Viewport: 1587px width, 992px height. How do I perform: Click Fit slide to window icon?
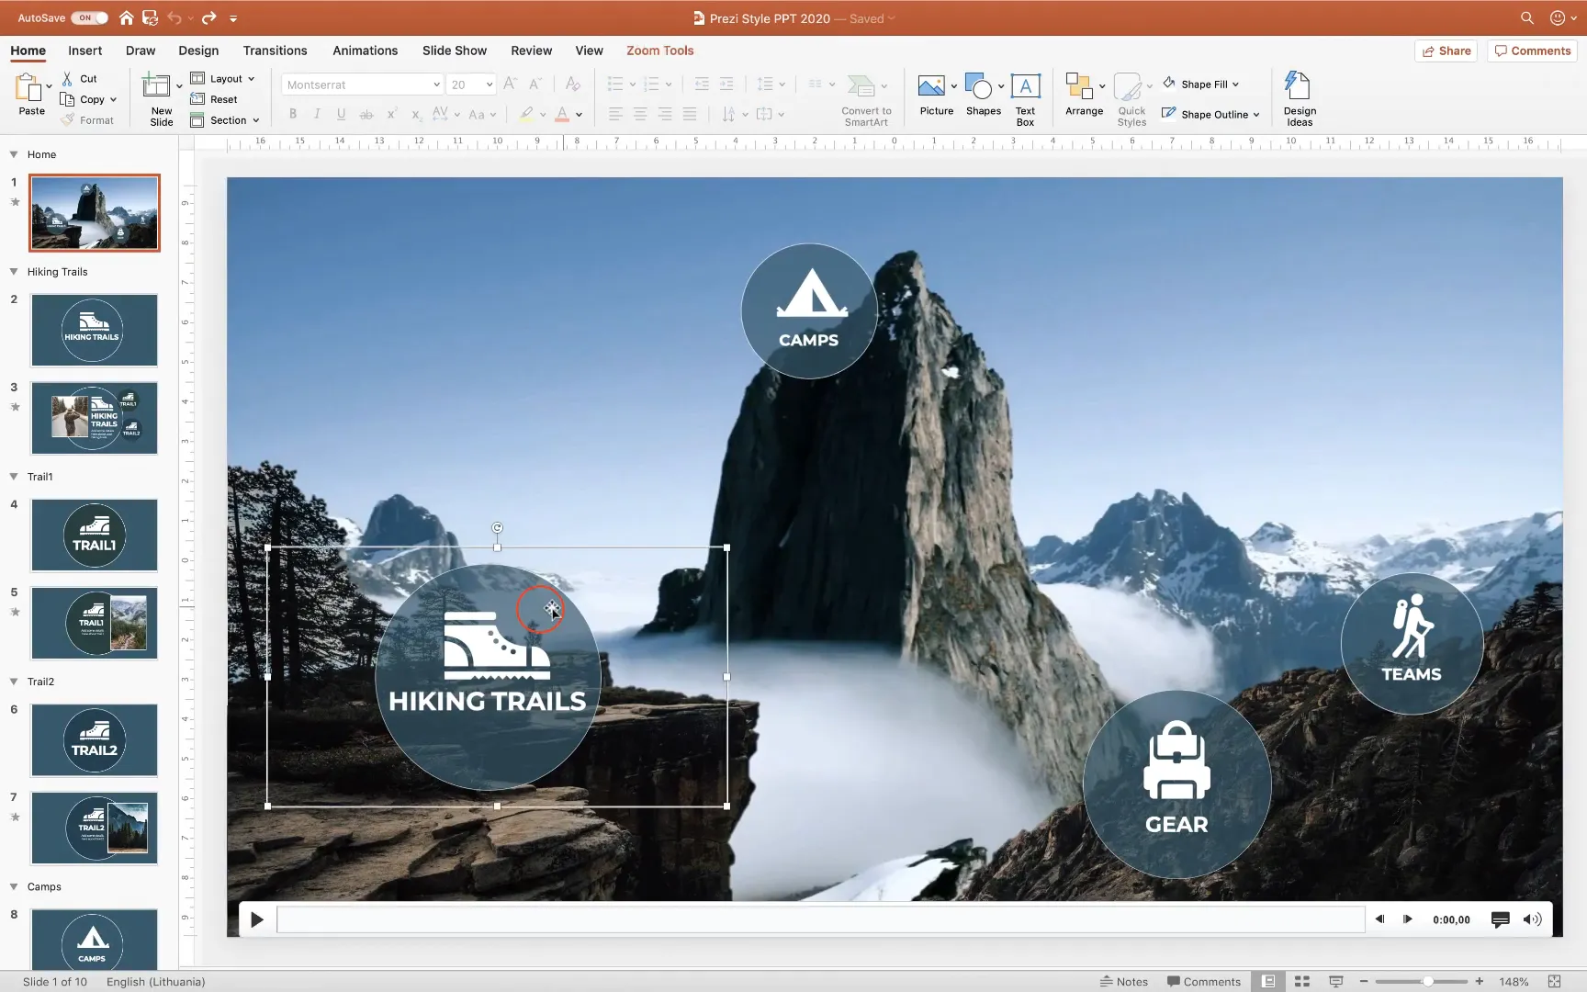1554,981
